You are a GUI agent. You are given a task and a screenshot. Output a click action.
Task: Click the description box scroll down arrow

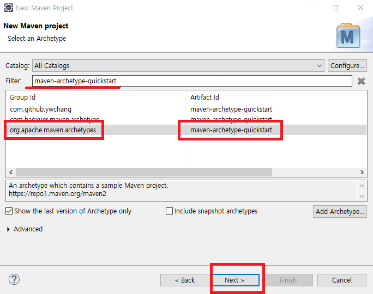coord(362,197)
